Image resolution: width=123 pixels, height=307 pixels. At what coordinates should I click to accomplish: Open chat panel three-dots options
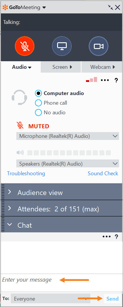point(107,236)
